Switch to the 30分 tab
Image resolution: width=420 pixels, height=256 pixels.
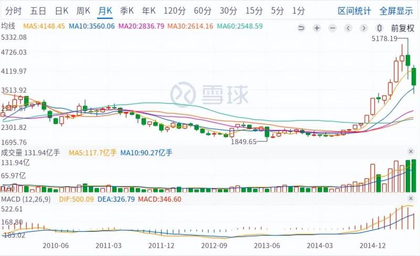(x=228, y=11)
